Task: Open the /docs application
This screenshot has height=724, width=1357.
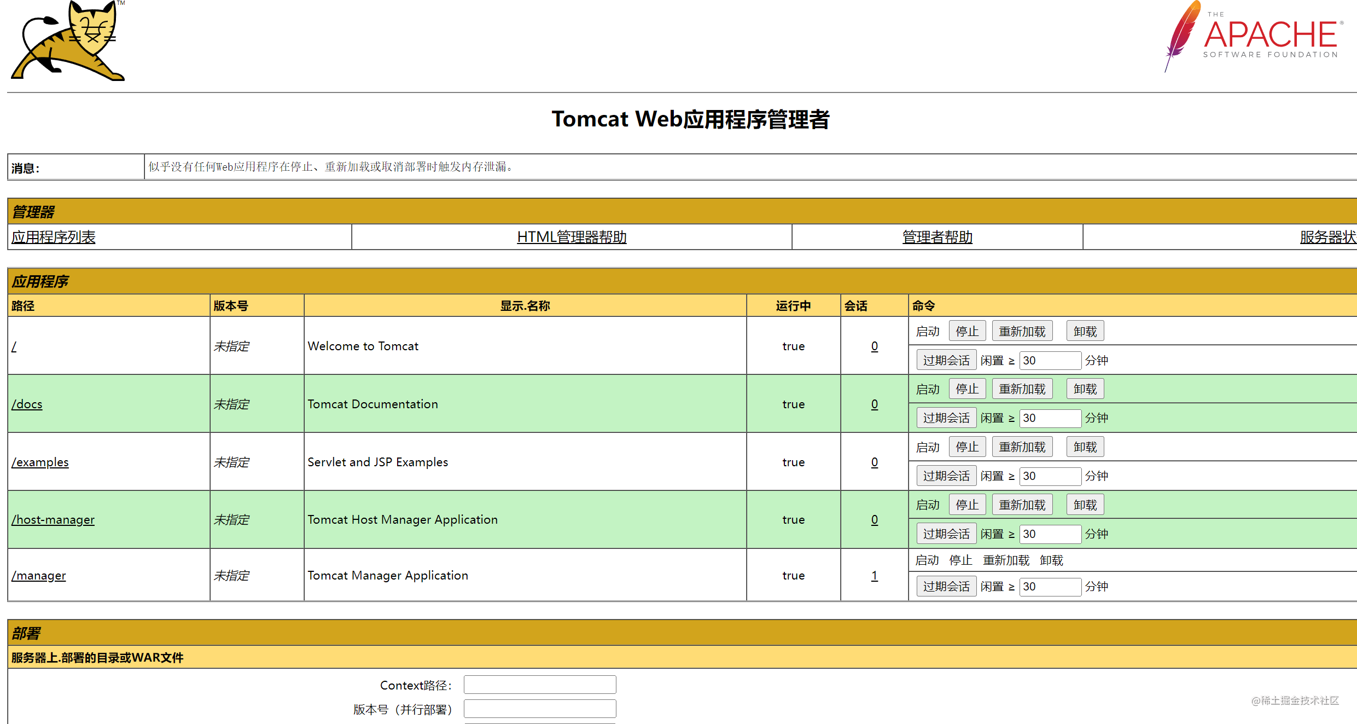Action: pyautogui.click(x=27, y=404)
